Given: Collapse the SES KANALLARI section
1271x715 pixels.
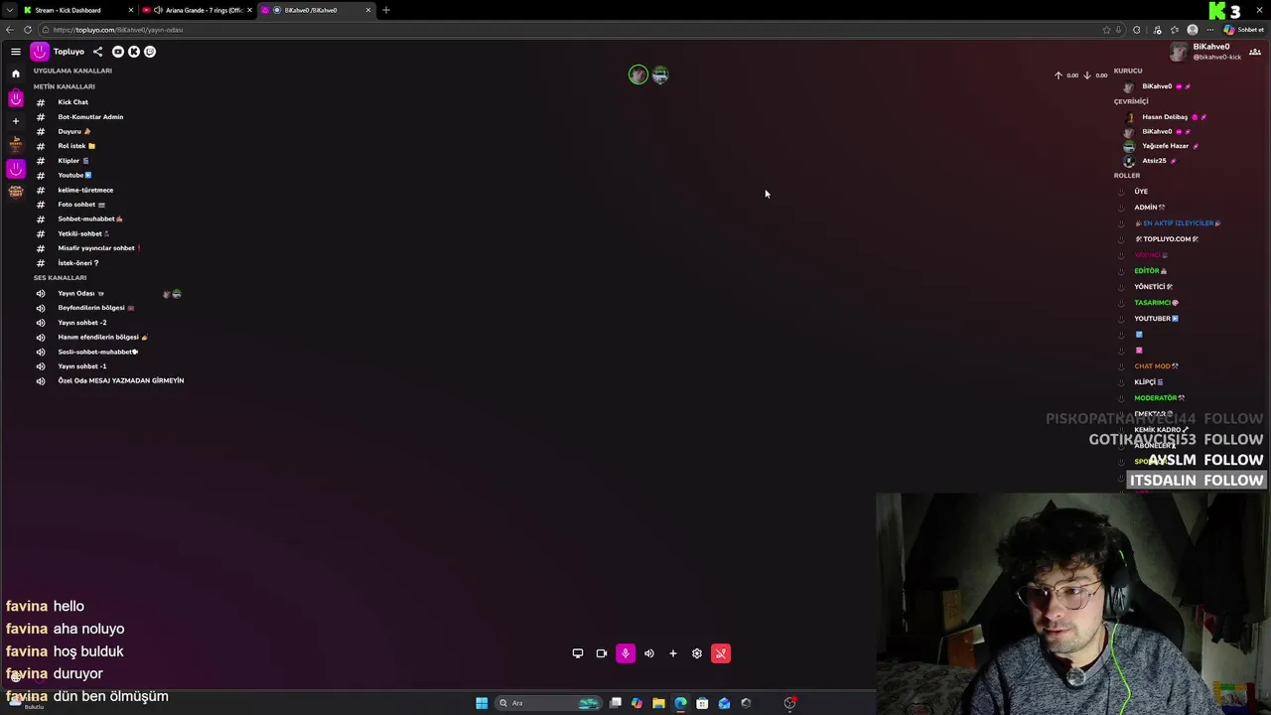Looking at the screenshot, I should 60,278.
